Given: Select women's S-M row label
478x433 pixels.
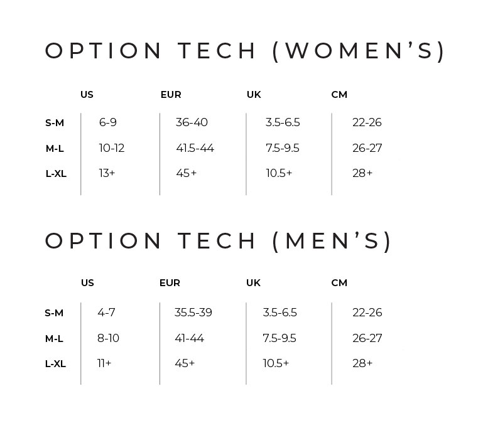Looking at the screenshot, I should tap(55, 123).
